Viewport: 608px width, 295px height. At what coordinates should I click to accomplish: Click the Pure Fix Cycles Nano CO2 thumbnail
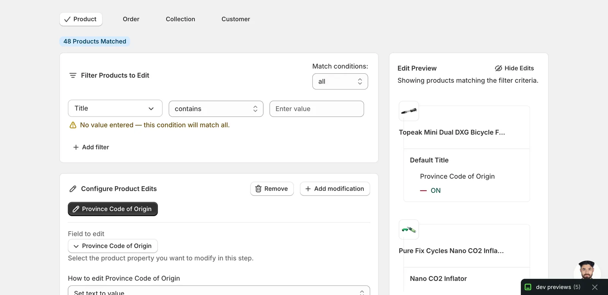tap(409, 230)
